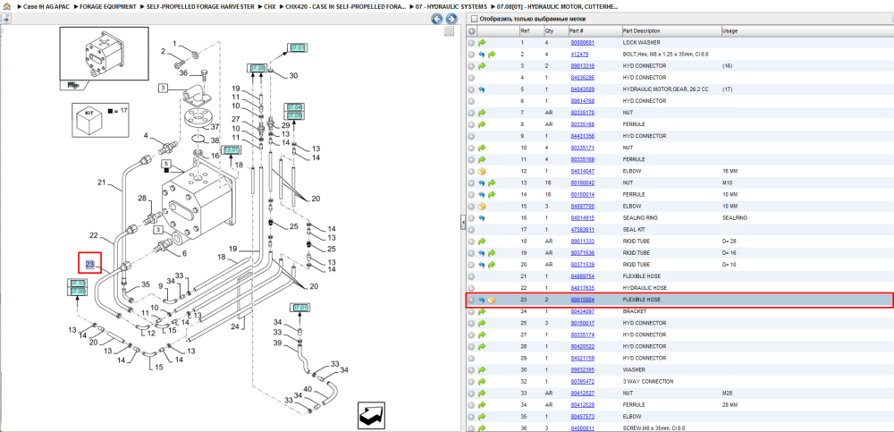Click blue arrow in Ref 19 RIGID TUBE row
This screenshot has height=432, width=894.
482,253
